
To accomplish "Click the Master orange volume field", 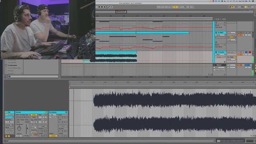I will pos(240,65).
